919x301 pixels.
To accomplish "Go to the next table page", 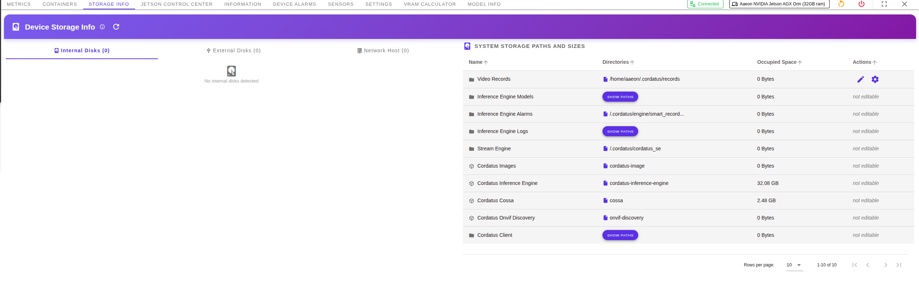I will (x=885, y=265).
